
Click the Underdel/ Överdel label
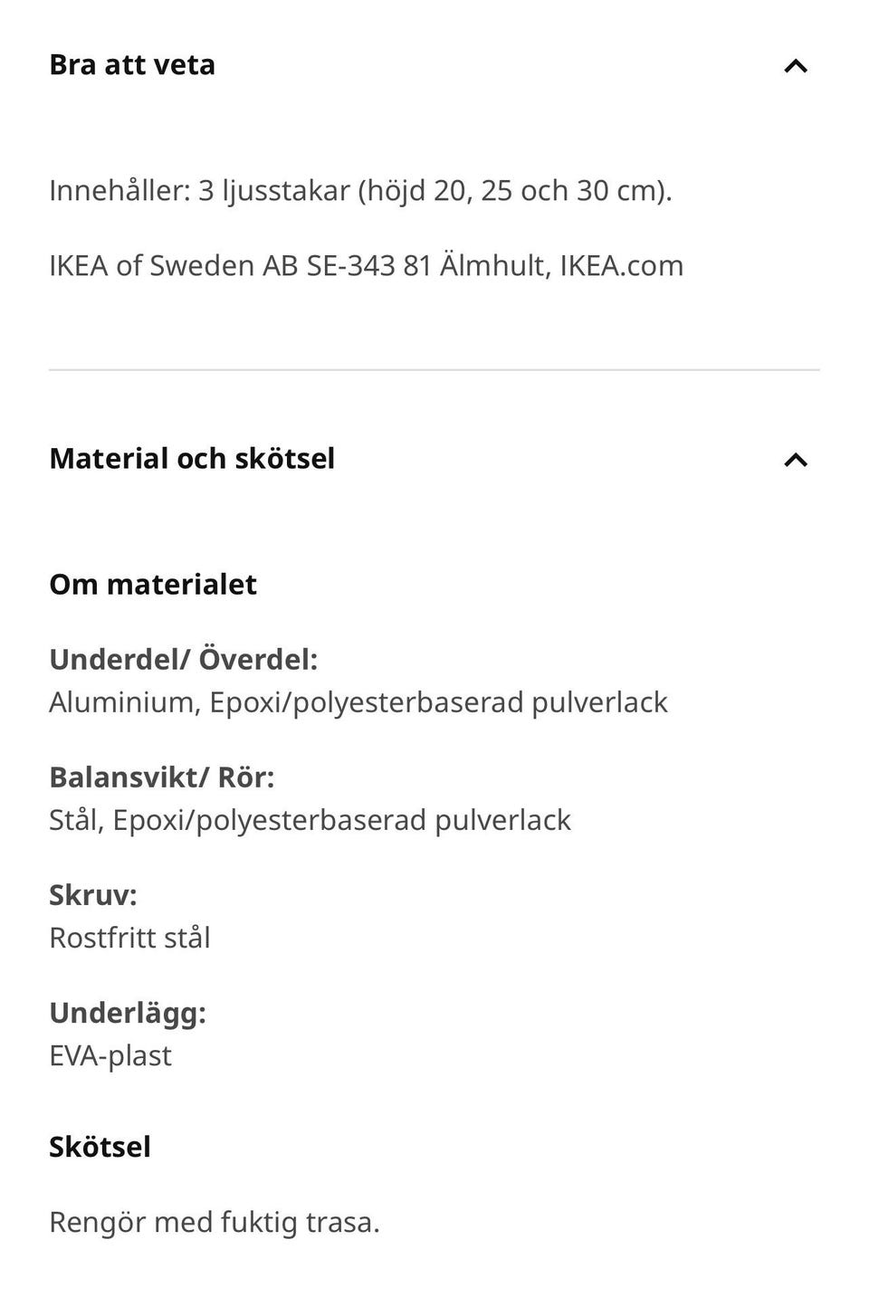[184, 660]
